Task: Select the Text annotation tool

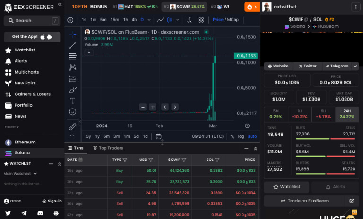Action: coord(73,101)
